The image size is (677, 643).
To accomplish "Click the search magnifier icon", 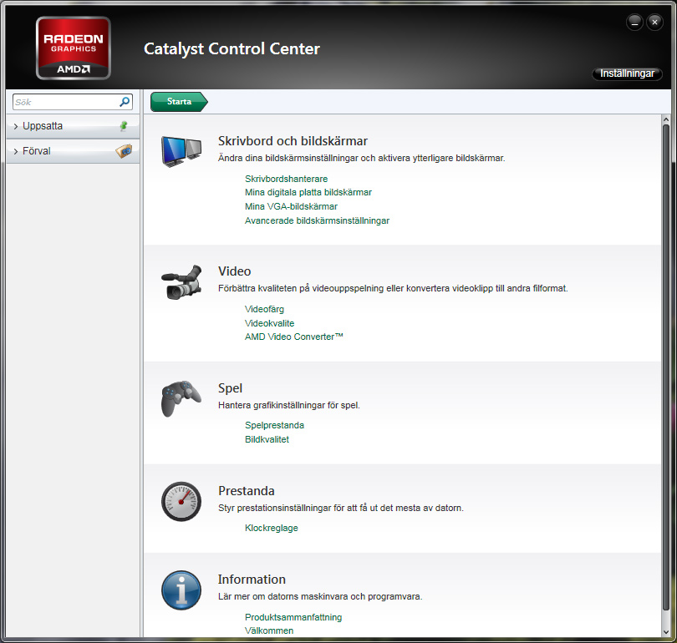I will [x=125, y=102].
